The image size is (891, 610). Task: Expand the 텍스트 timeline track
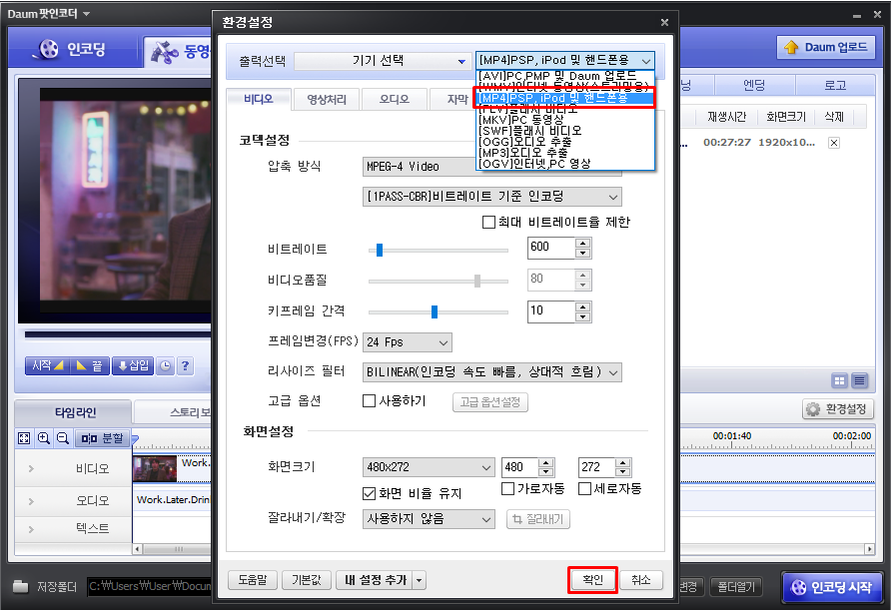coord(31,529)
